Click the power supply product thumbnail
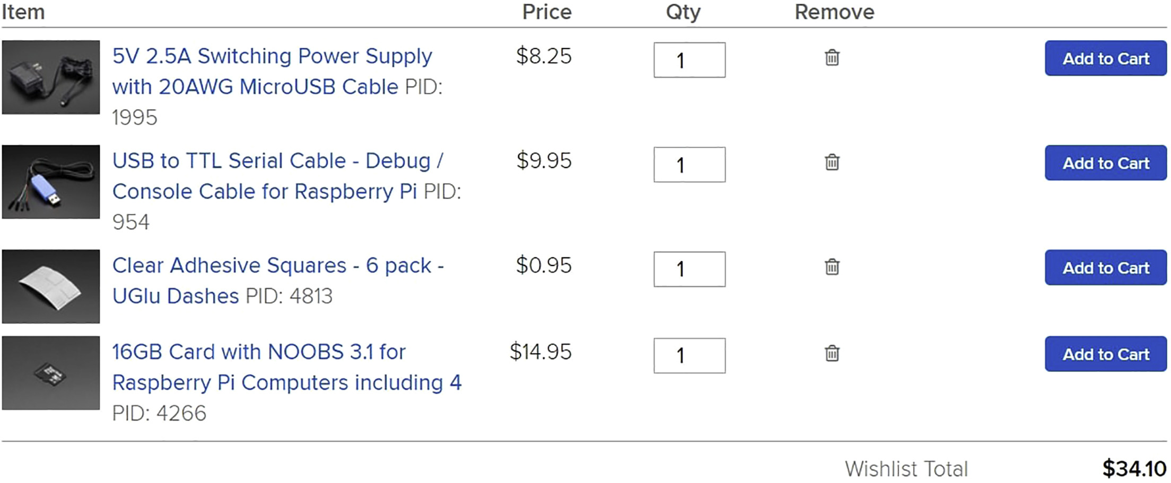 (51, 77)
